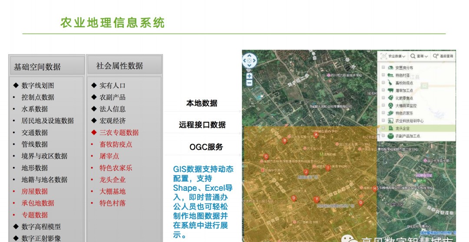Click red map marker F
The height and width of the screenshot is (242, 469).
[317, 199]
